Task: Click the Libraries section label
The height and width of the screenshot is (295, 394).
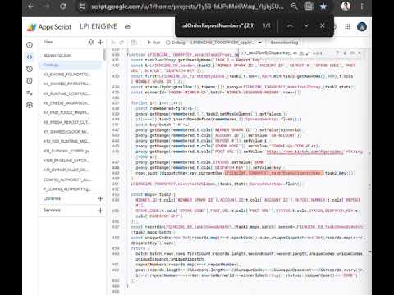Action: 52,198
